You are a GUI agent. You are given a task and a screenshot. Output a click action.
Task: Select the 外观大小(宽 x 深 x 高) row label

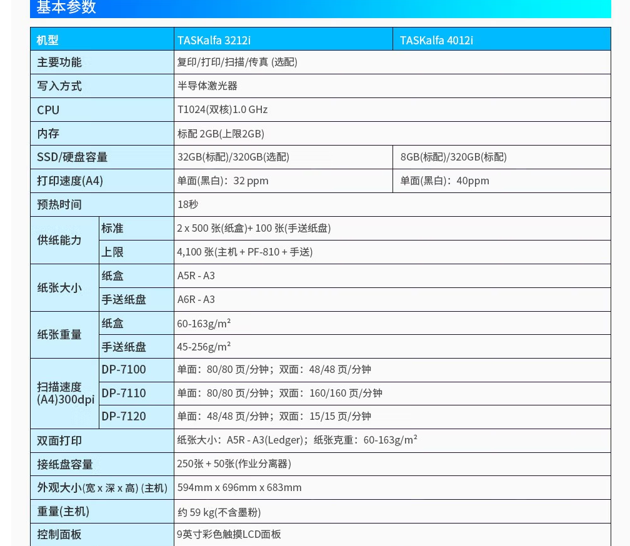[x=102, y=488]
